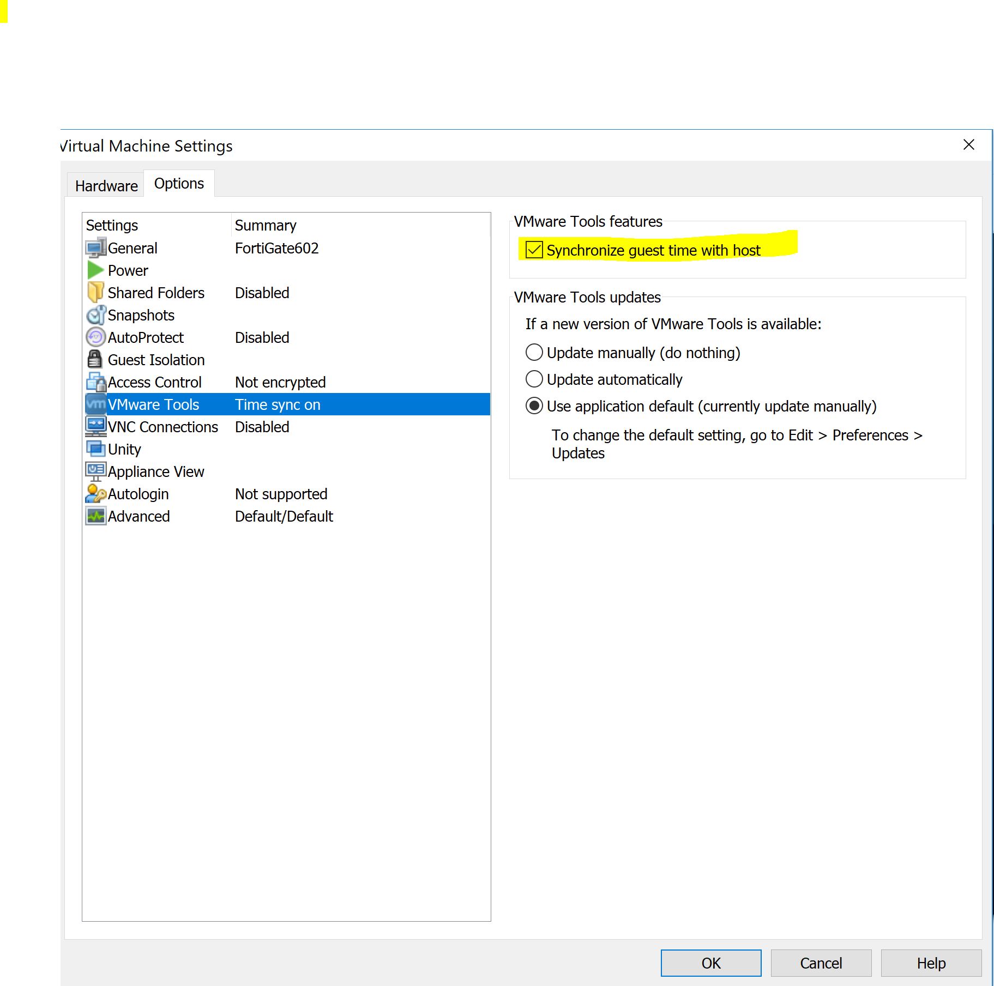The image size is (994, 986).
Task: Select the Appliance View row
Action: click(286, 471)
